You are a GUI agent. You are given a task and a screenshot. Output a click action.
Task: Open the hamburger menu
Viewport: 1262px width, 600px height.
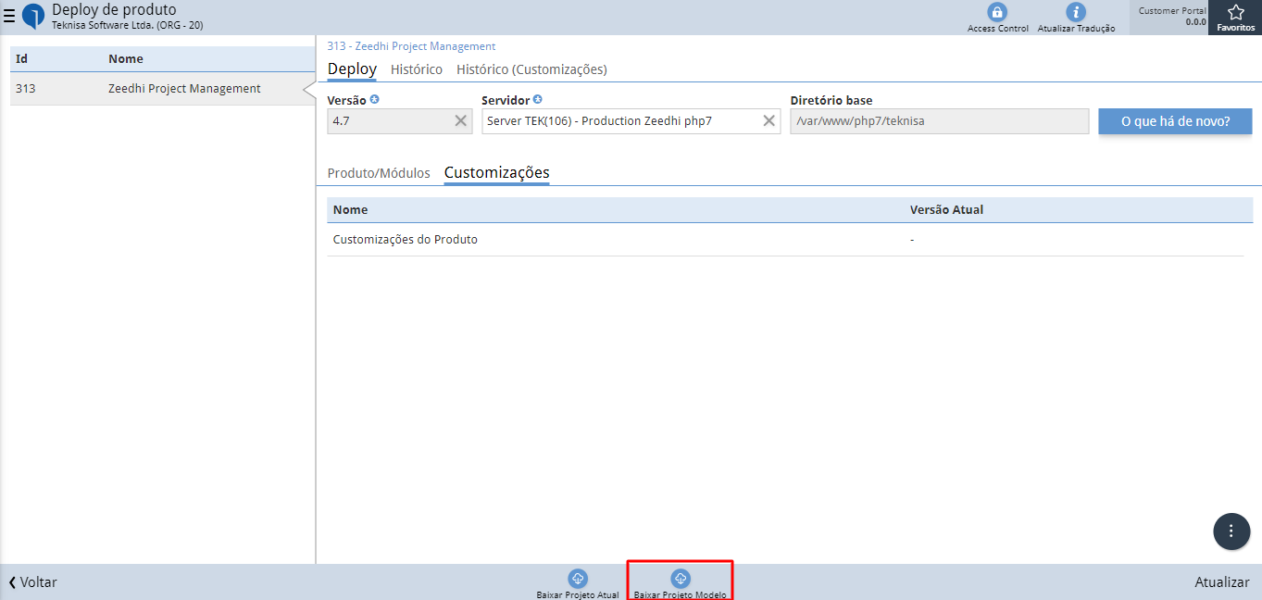pos(9,16)
